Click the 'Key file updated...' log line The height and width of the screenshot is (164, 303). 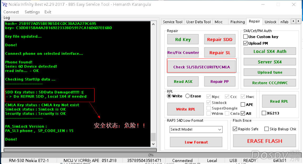(x=23, y=36)
